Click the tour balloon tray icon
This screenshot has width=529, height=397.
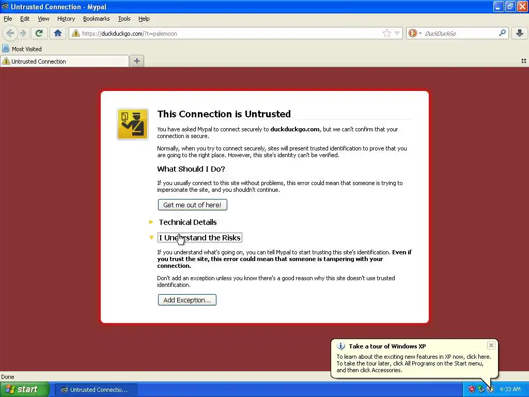(x=490, y=389)
